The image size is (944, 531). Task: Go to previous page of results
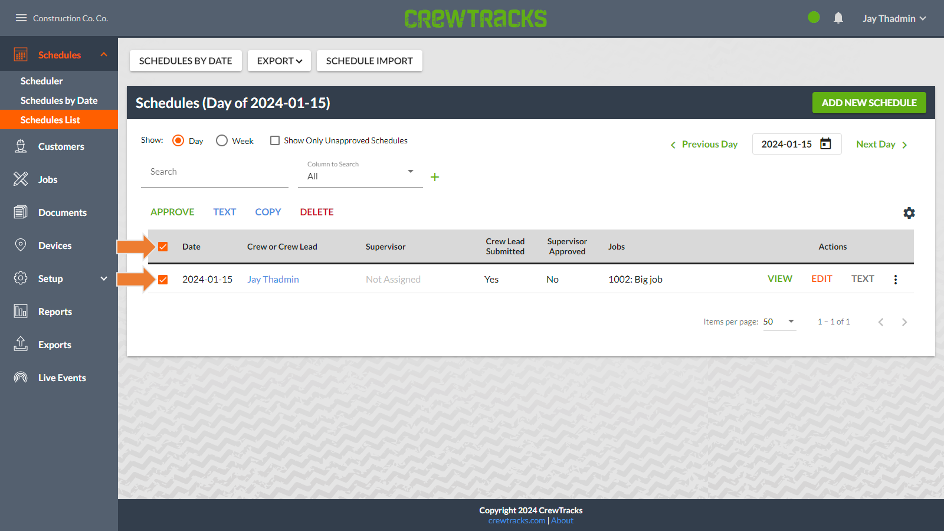[881, 322]
